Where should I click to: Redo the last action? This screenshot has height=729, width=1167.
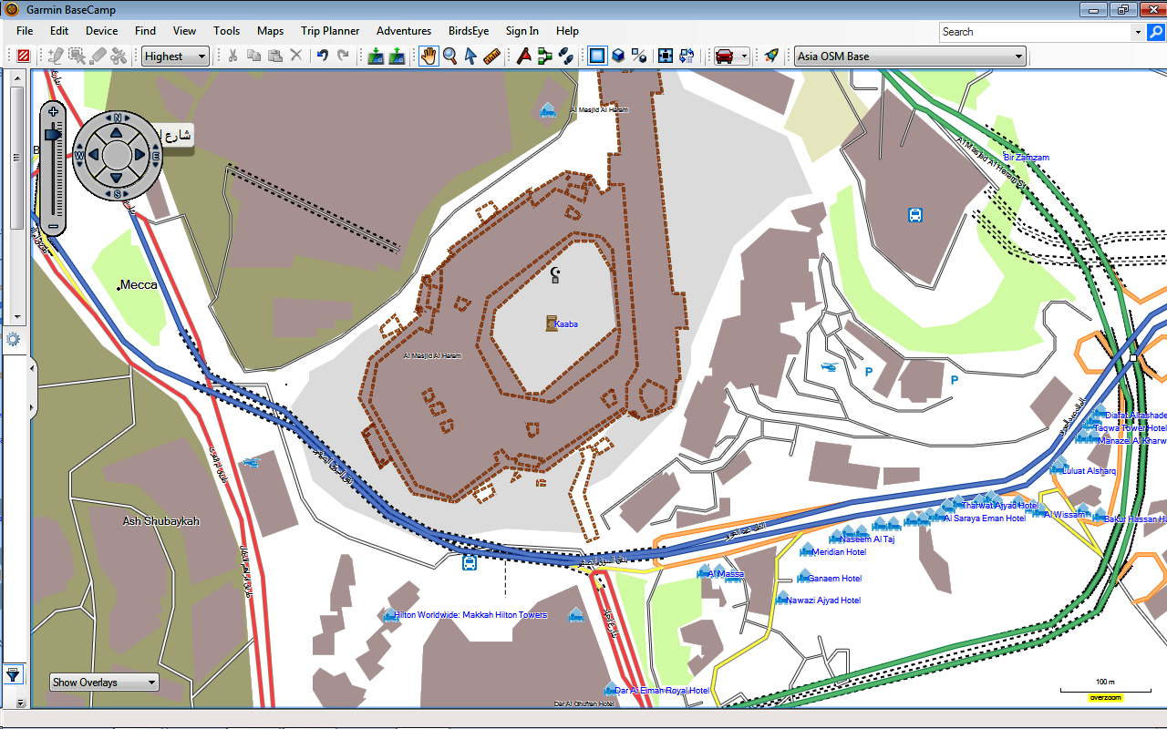[x=343, y=56]
